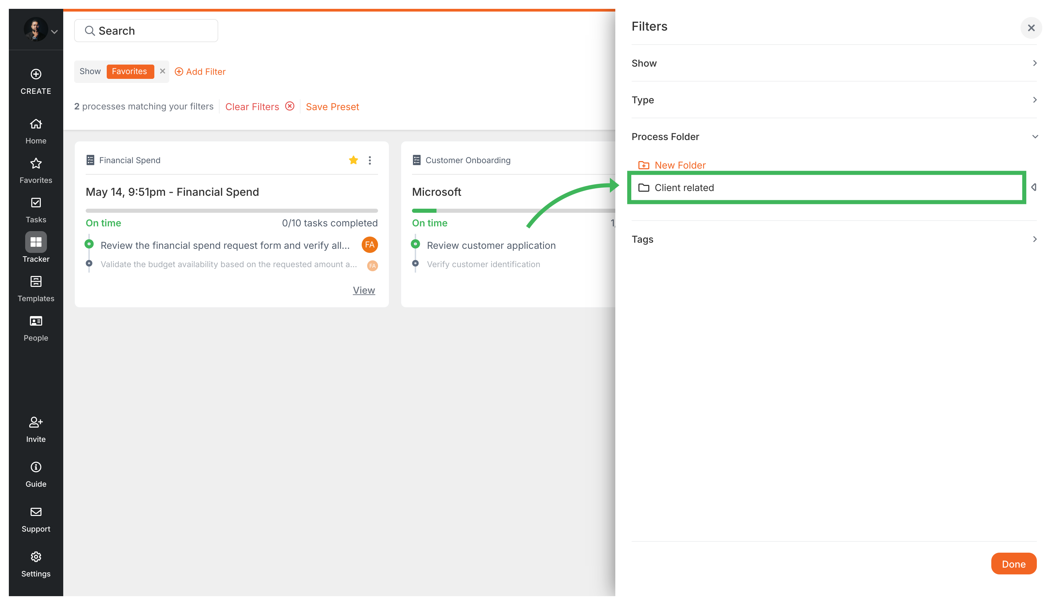This screenshot has height=605, width=1062.
Task: Mark Review customer application task status dot
Action: click(x=416, y=245)
